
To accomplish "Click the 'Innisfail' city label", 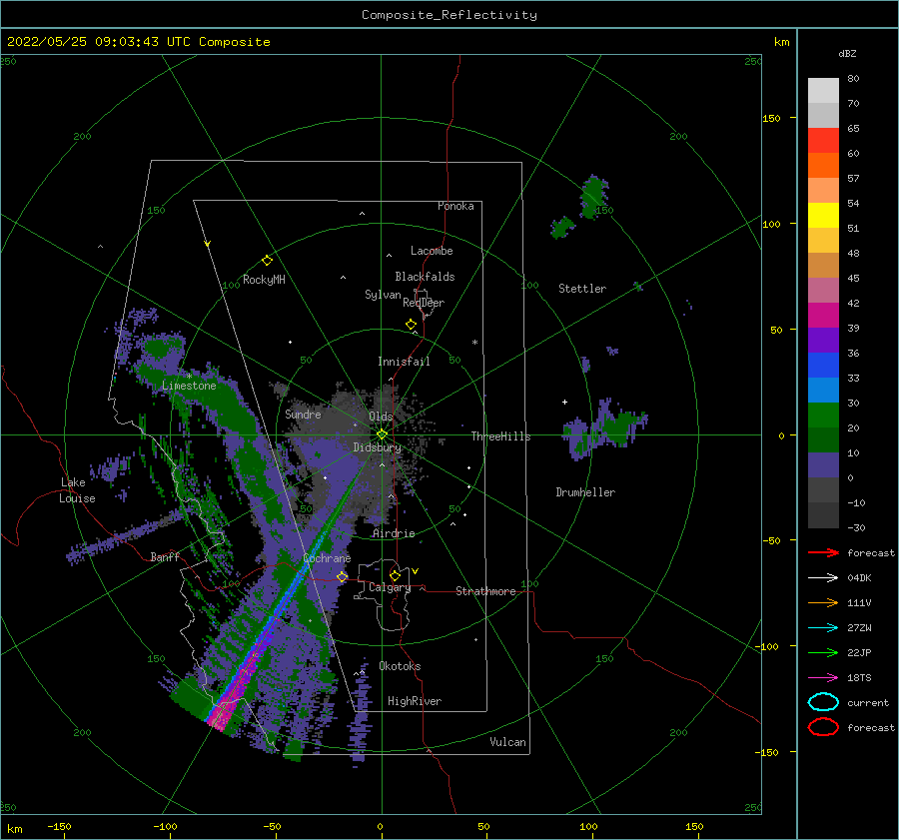I will point(404,362).
